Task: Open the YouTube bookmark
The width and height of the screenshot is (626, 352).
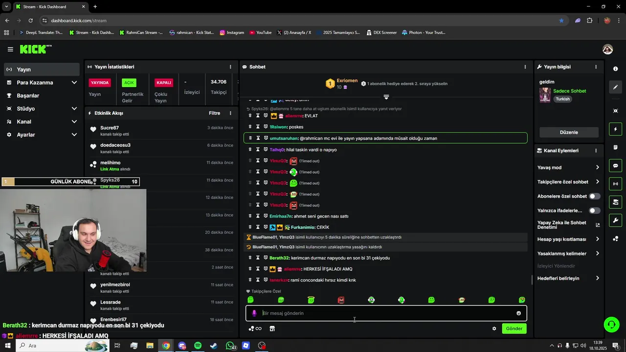Action: pos(260,33)
